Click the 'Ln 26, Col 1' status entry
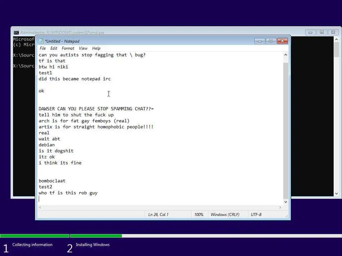Screen dimensions: 342x256 (158, 215)
